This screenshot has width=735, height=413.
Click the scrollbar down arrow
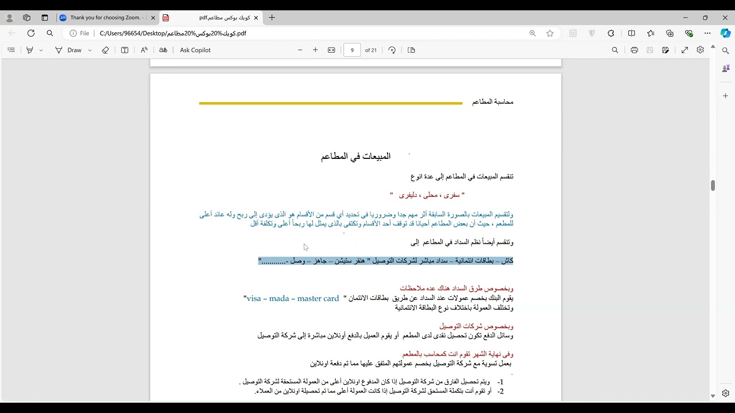point(713,396)
